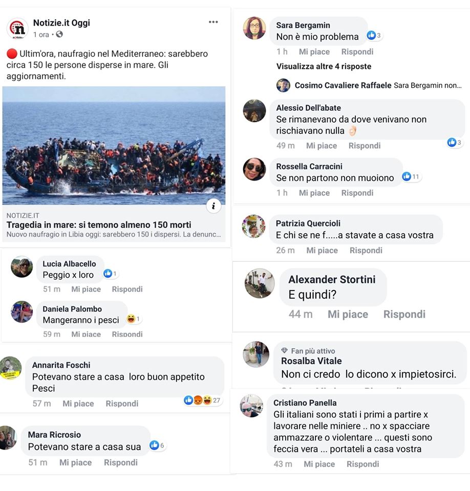Toggle Mi piace on Patrizia Quercioli's comment
Viewport: 470px width, 491px height.
(x=322, y=250)
